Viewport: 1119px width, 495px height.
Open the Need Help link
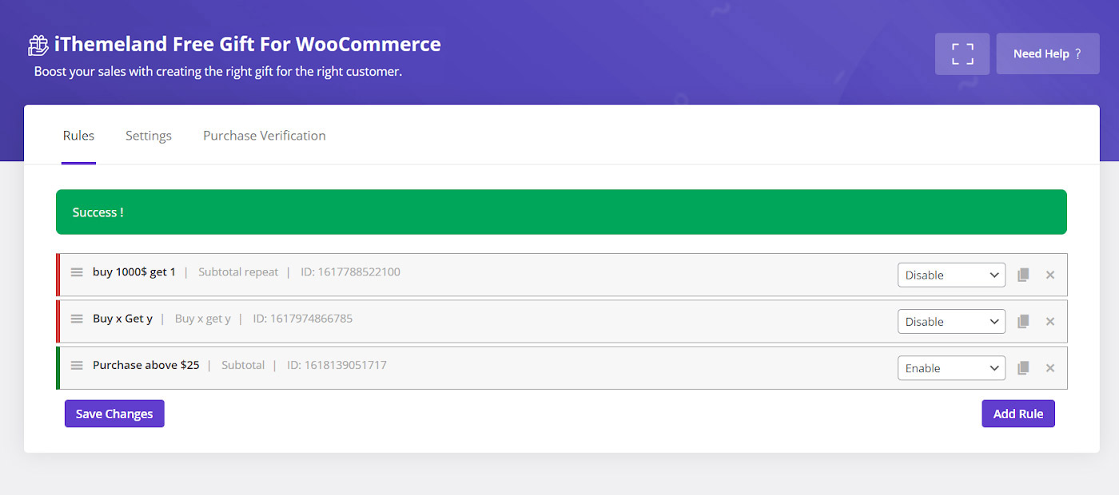pos(1047,53)
